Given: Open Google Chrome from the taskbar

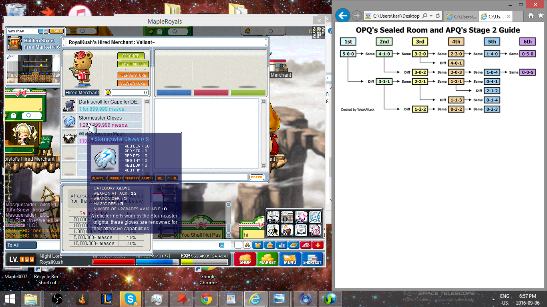Looking at the screenshot, I should pyautogui.click(x=206, y=299).
